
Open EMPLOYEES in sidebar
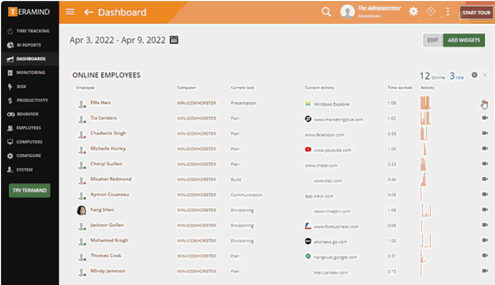pos(29,128)
